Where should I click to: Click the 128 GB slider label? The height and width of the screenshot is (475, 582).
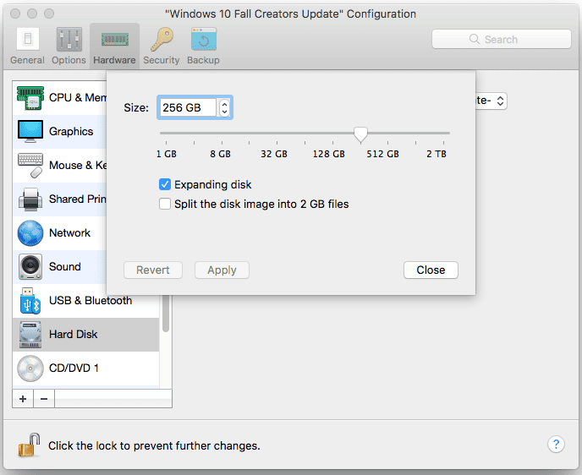point(329,154)
